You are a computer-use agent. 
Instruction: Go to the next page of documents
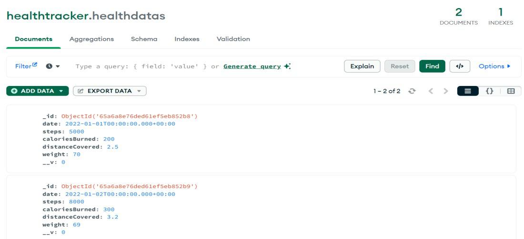446,91
